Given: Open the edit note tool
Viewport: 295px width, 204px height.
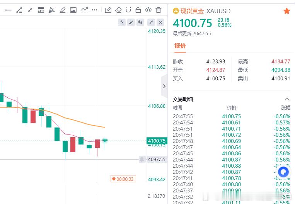Looking at the screenshot, I should [108, 10].
